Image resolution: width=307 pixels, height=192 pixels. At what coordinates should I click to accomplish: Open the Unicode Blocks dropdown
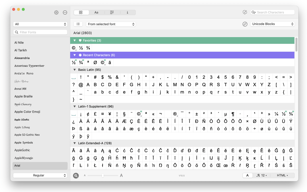tap(272, 24)
